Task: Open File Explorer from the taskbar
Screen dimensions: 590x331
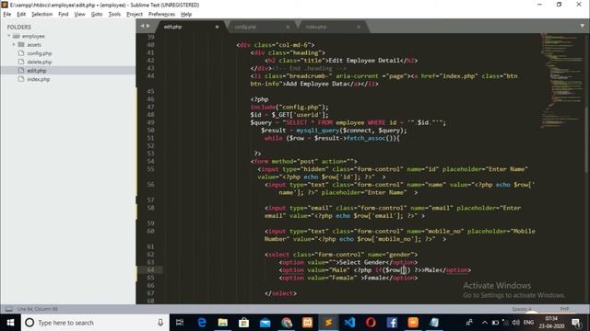Action: 223,323
